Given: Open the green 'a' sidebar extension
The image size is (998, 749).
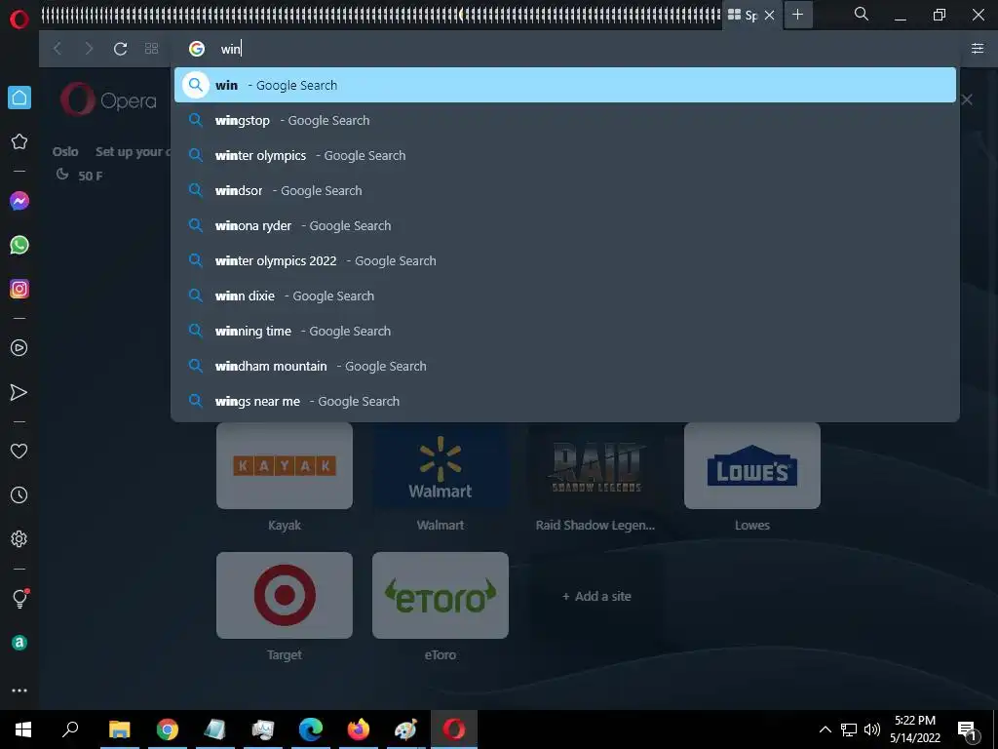Looking at the screenshot, I should coord(19,643).
